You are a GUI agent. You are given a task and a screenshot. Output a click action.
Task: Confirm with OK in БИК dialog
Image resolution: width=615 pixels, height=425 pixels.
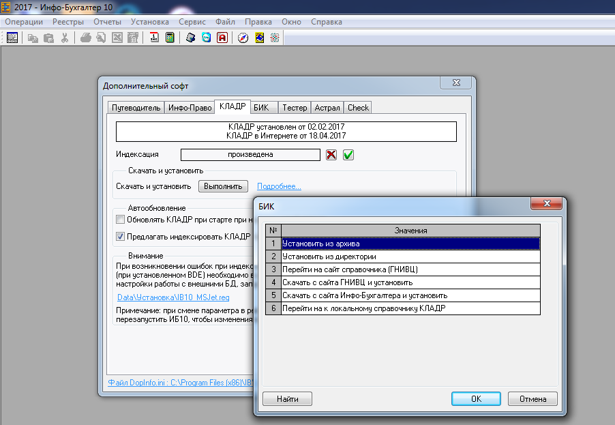pos(476,398)
